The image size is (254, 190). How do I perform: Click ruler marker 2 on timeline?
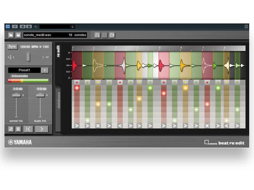(x=94, y=48)
